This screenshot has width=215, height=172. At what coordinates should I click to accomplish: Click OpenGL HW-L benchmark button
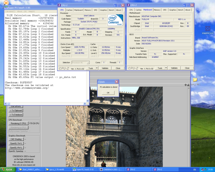16,148
